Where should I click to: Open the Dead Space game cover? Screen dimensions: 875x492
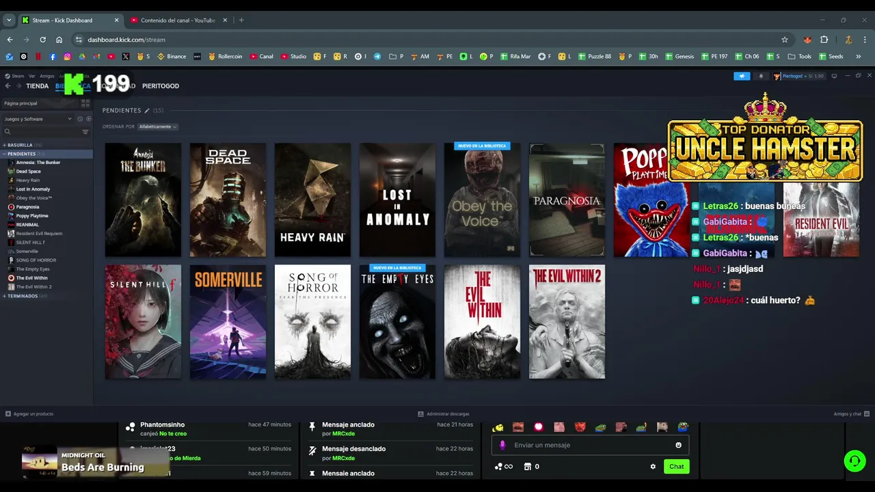click(x=228, y=200)
